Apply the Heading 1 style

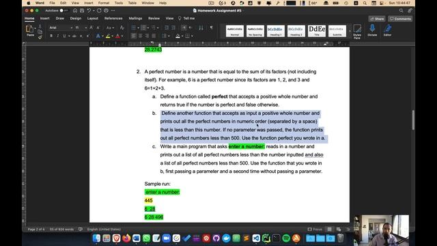click(x=276, y=31)
